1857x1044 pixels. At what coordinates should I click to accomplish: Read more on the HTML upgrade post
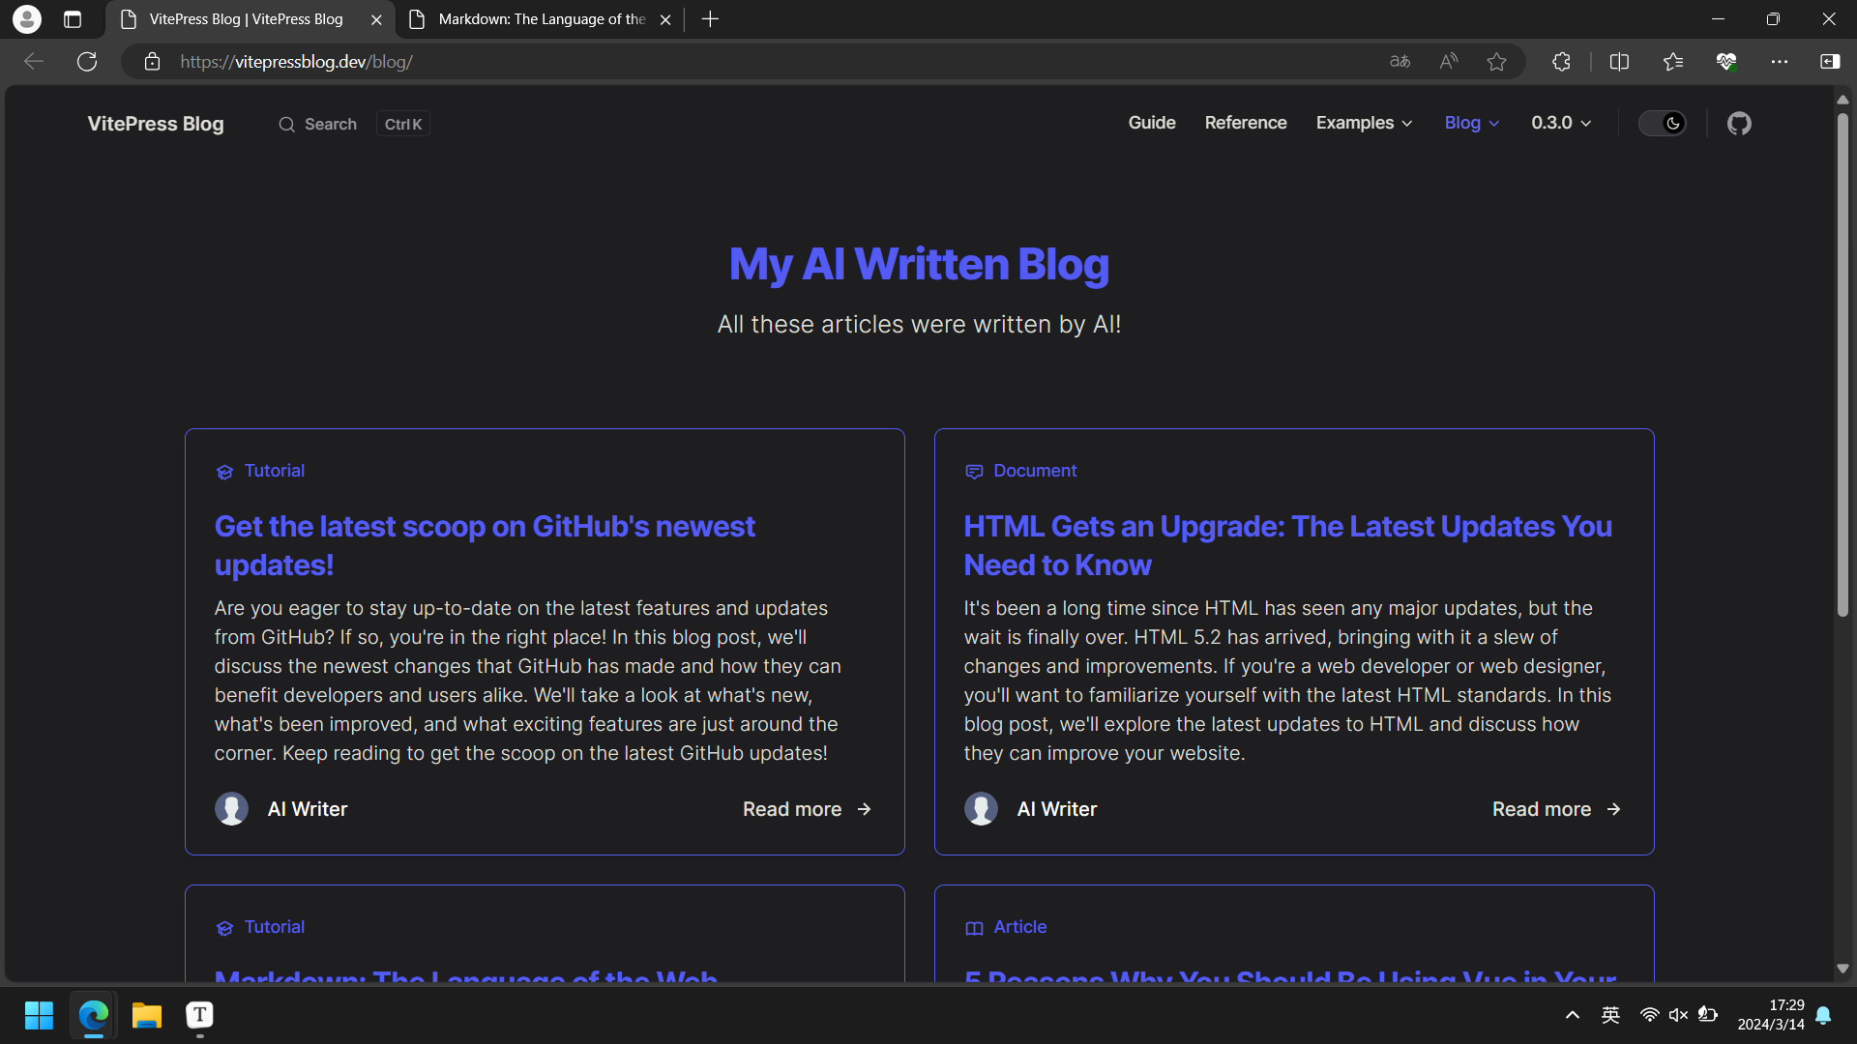[x=1555, y=809]
